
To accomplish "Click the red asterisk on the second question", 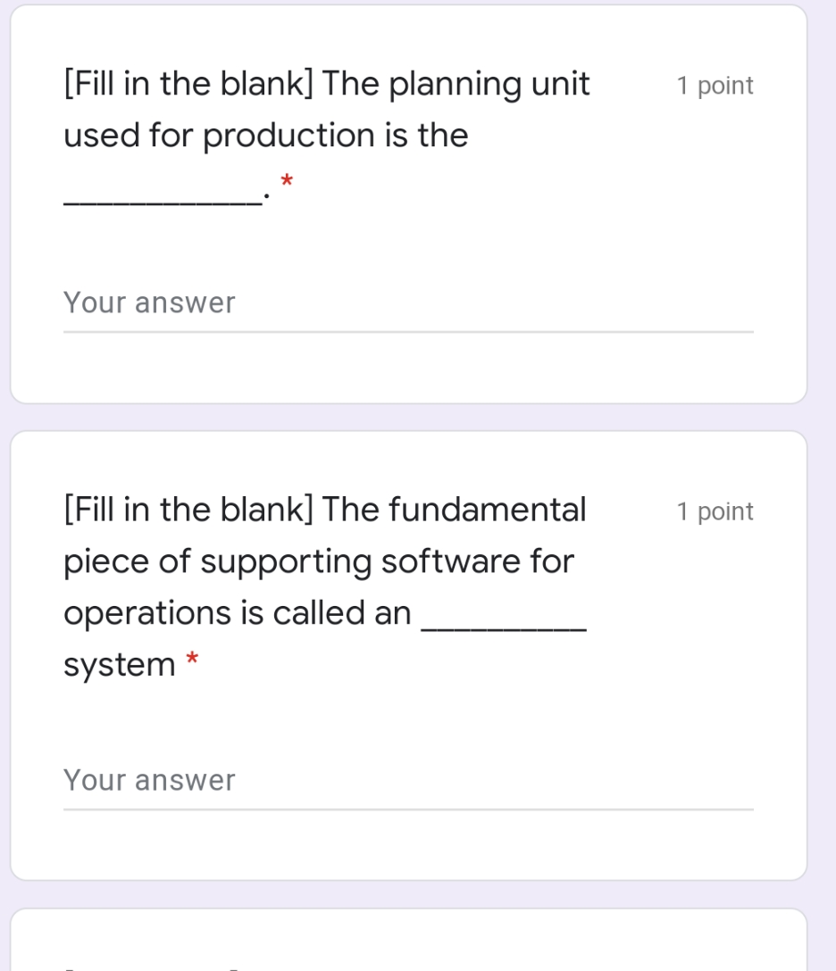I will click(191, 658).
